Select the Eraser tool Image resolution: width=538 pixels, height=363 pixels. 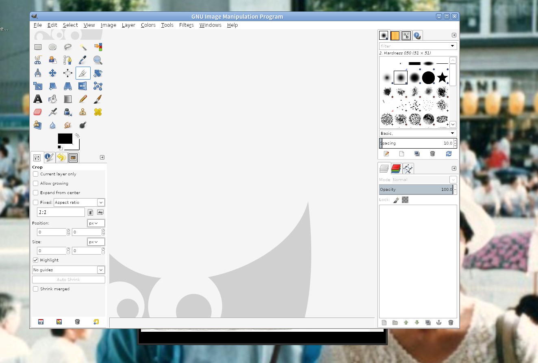coord(38,112)
